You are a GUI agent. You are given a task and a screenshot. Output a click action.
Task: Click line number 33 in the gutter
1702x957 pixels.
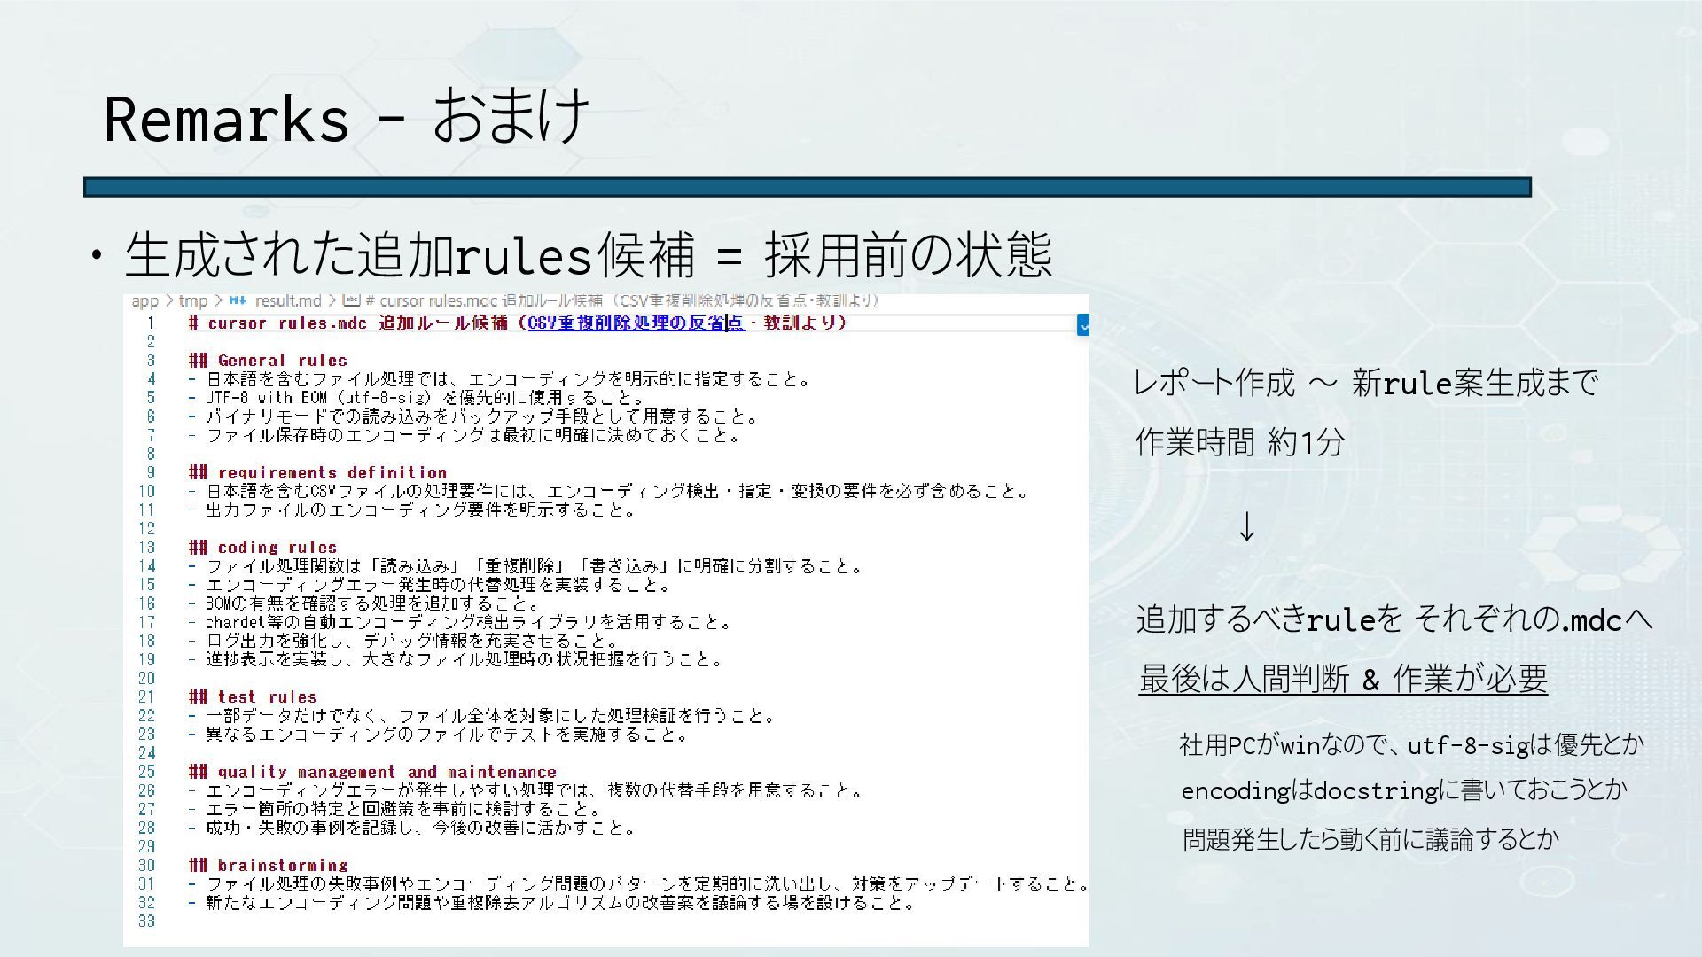coord(146,922)
